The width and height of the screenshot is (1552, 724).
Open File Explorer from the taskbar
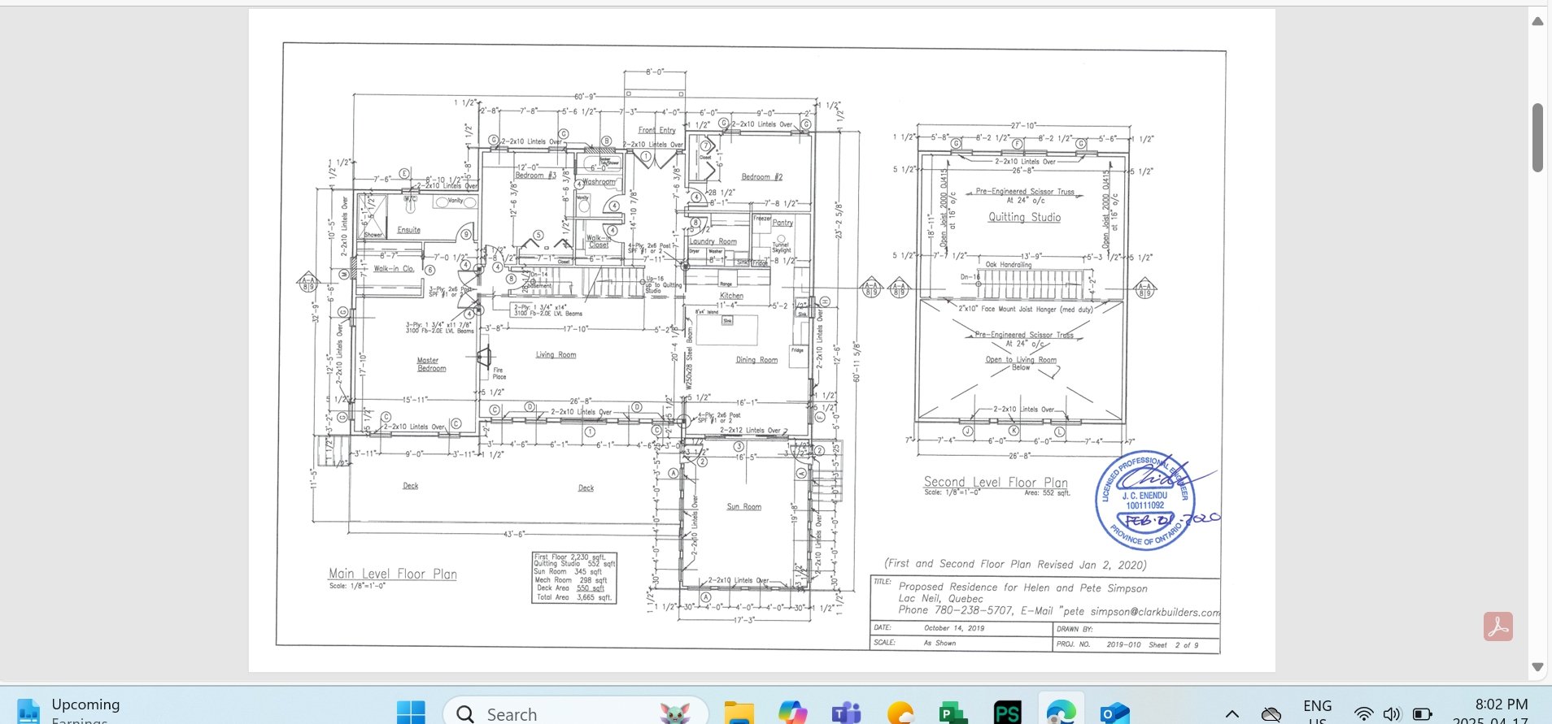click(739, 713)
